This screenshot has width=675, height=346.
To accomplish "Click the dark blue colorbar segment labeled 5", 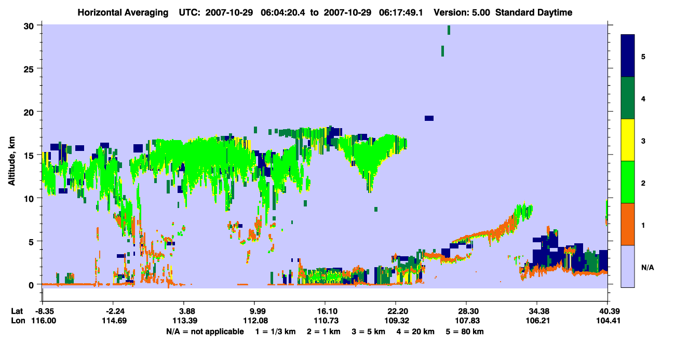I will [628, 56].
